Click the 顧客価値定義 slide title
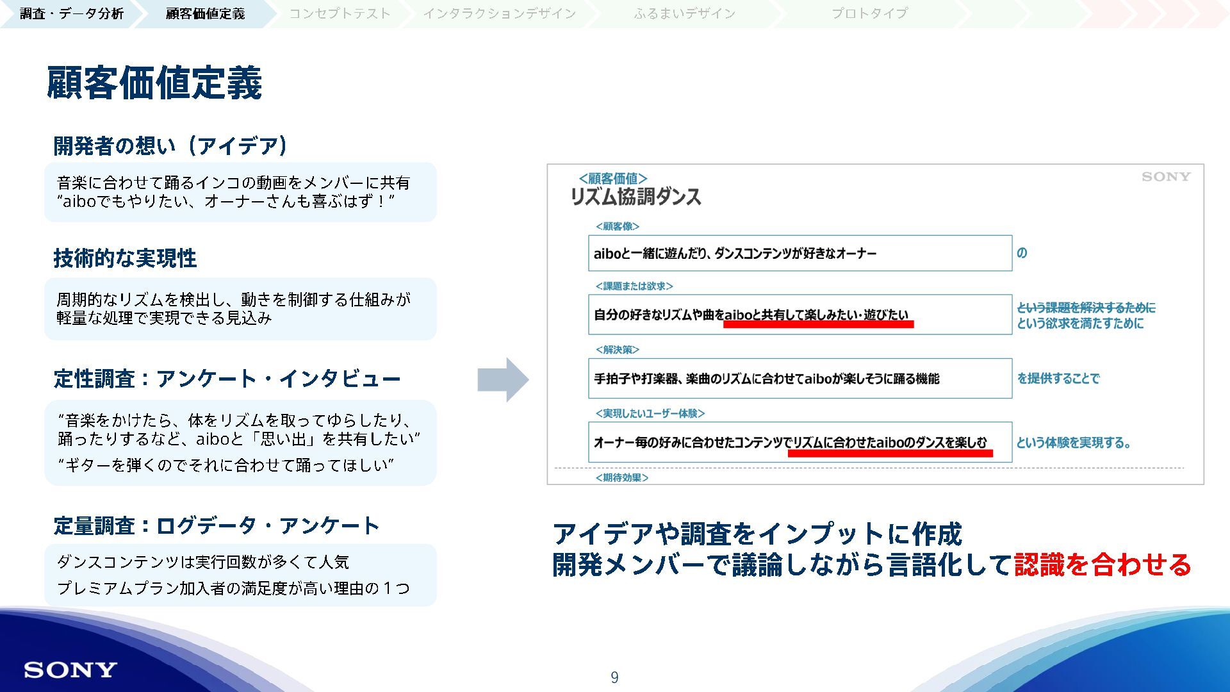The image size is (1230, 692). point(154,83)
